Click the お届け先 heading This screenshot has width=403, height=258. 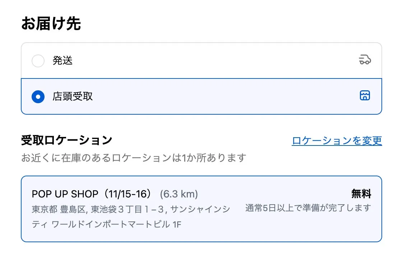coord(51,23)
